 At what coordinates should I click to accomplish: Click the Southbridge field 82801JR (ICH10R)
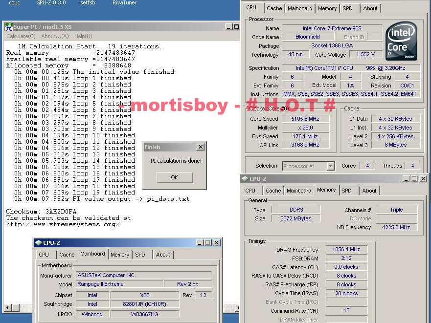point(145,304)
